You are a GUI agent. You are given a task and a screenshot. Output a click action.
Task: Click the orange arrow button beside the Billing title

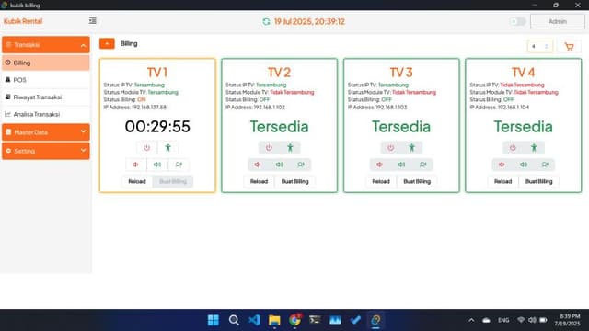tap(107, 43)
